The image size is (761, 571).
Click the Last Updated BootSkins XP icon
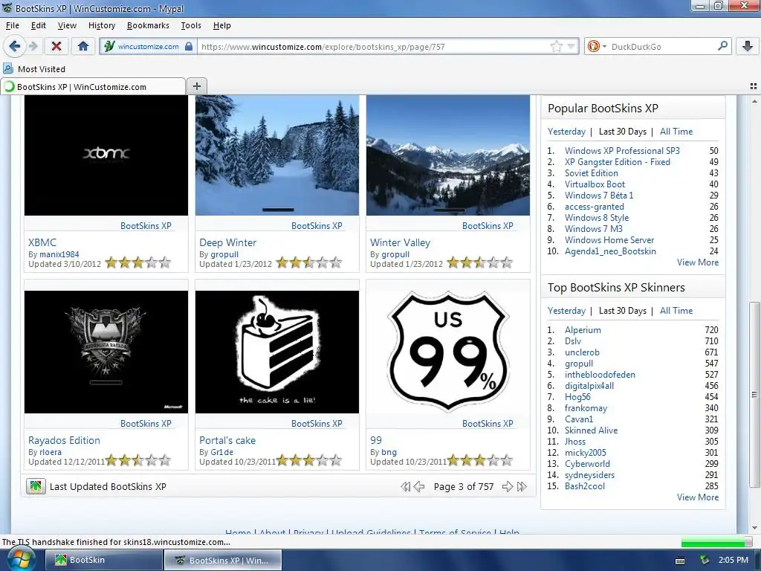click(36, 486)
